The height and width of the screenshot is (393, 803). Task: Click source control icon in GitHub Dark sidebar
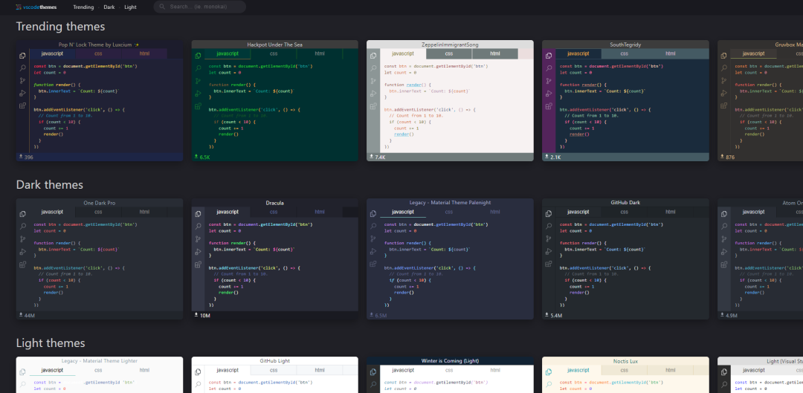549,239
